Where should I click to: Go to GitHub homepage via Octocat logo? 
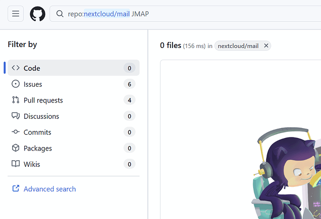[38, 14]
